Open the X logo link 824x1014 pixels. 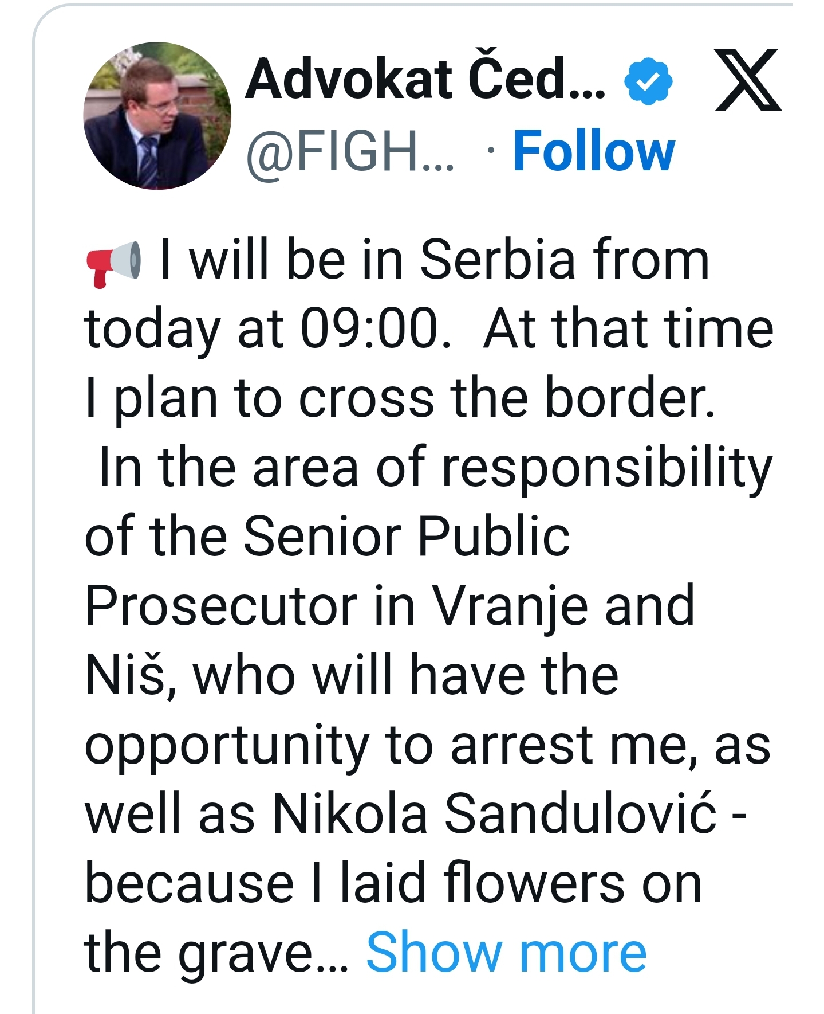(748, 80)
